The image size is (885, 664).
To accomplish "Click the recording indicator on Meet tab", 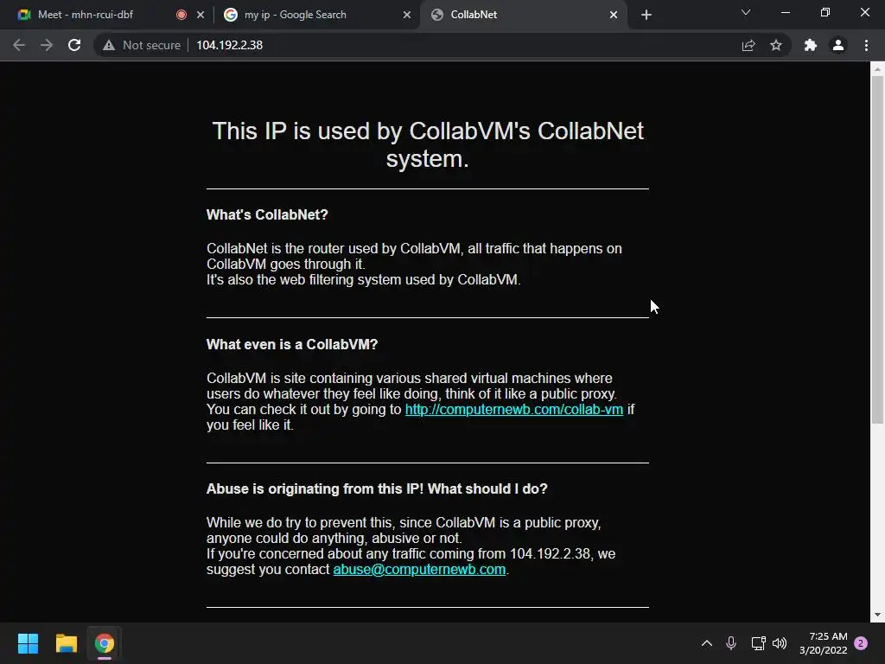I will click(x=181, y=15).
